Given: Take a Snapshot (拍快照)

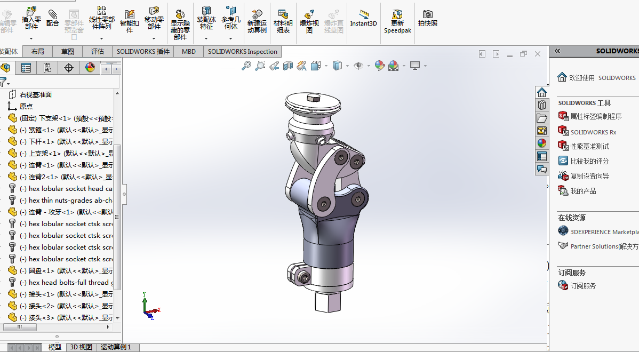Looking at the screenshot, I should (427, 18).
